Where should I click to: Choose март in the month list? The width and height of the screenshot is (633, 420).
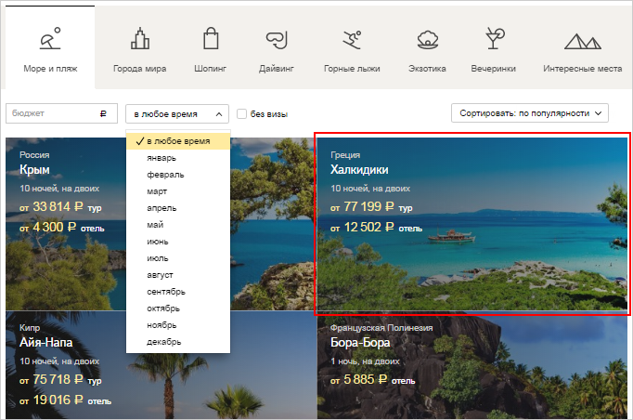pos(178,191)
